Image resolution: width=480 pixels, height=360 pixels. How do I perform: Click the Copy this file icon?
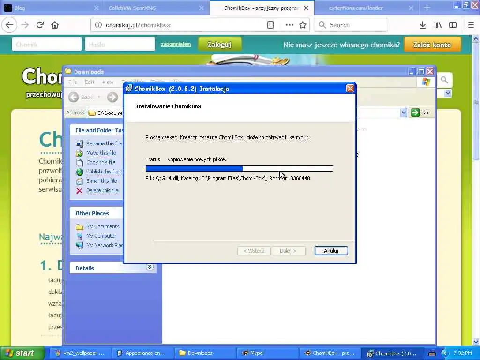point(80,163)
